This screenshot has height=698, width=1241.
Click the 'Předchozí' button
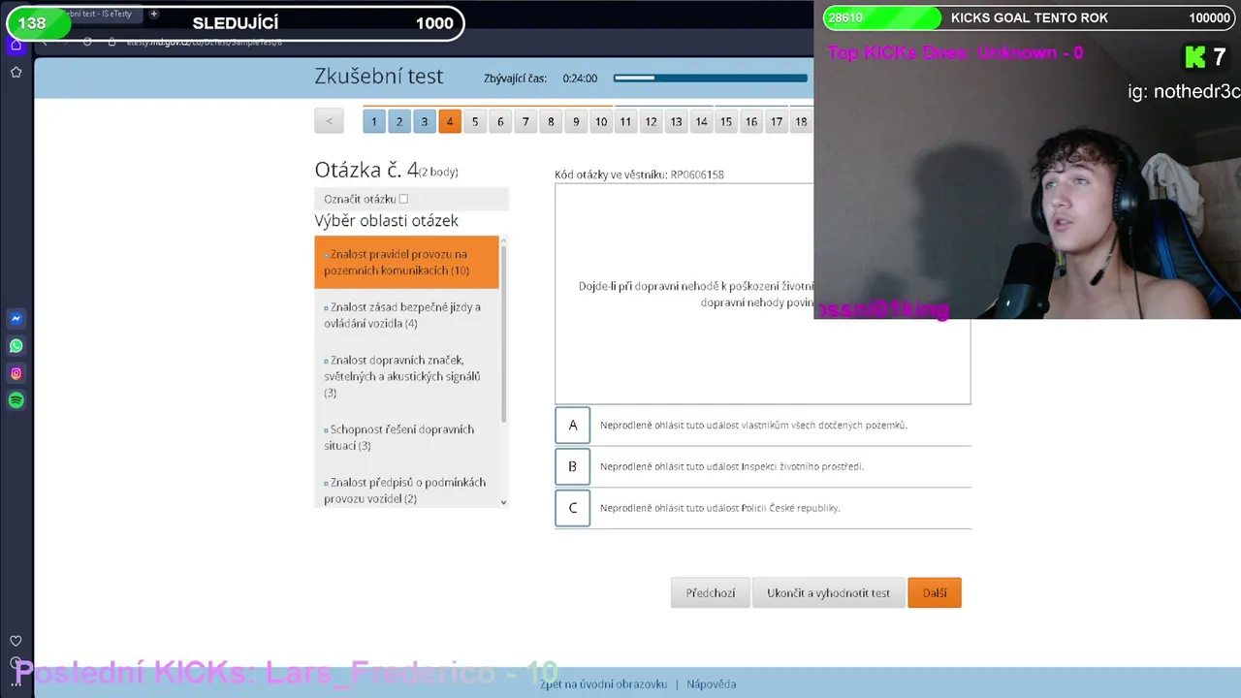(711, 593)
